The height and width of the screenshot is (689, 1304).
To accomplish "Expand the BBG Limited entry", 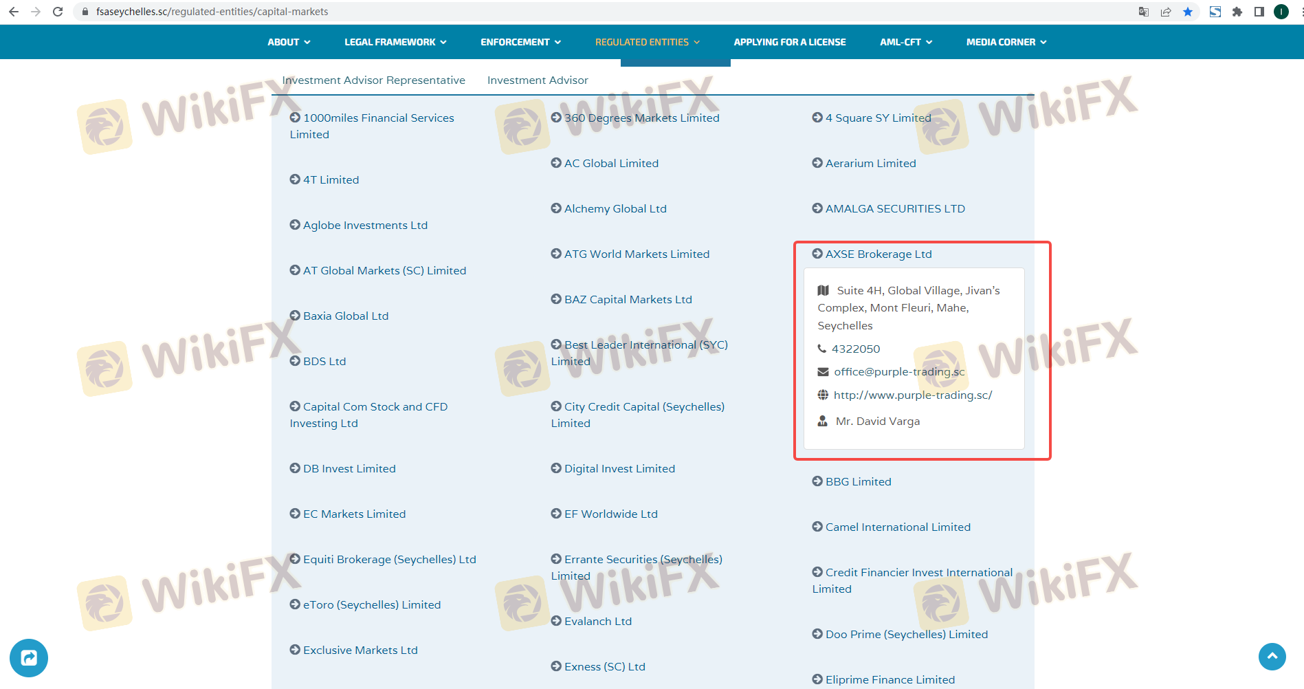I will [858, 481].
